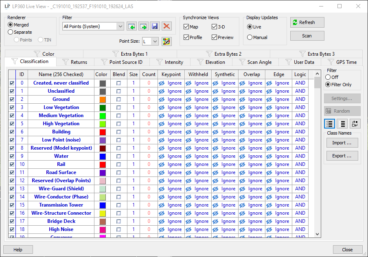Viewport: 368px width, 257px height.
Task: Uncheck the Ground class row checkbox
Action: pos(12,99)
